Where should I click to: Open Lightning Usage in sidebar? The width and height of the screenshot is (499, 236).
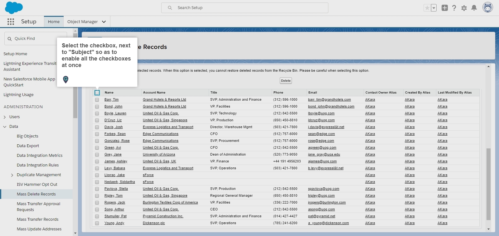pos(18,94)
